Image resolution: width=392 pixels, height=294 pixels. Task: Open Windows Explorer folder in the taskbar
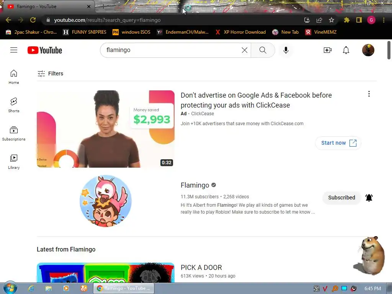click(x=49, y=288)
